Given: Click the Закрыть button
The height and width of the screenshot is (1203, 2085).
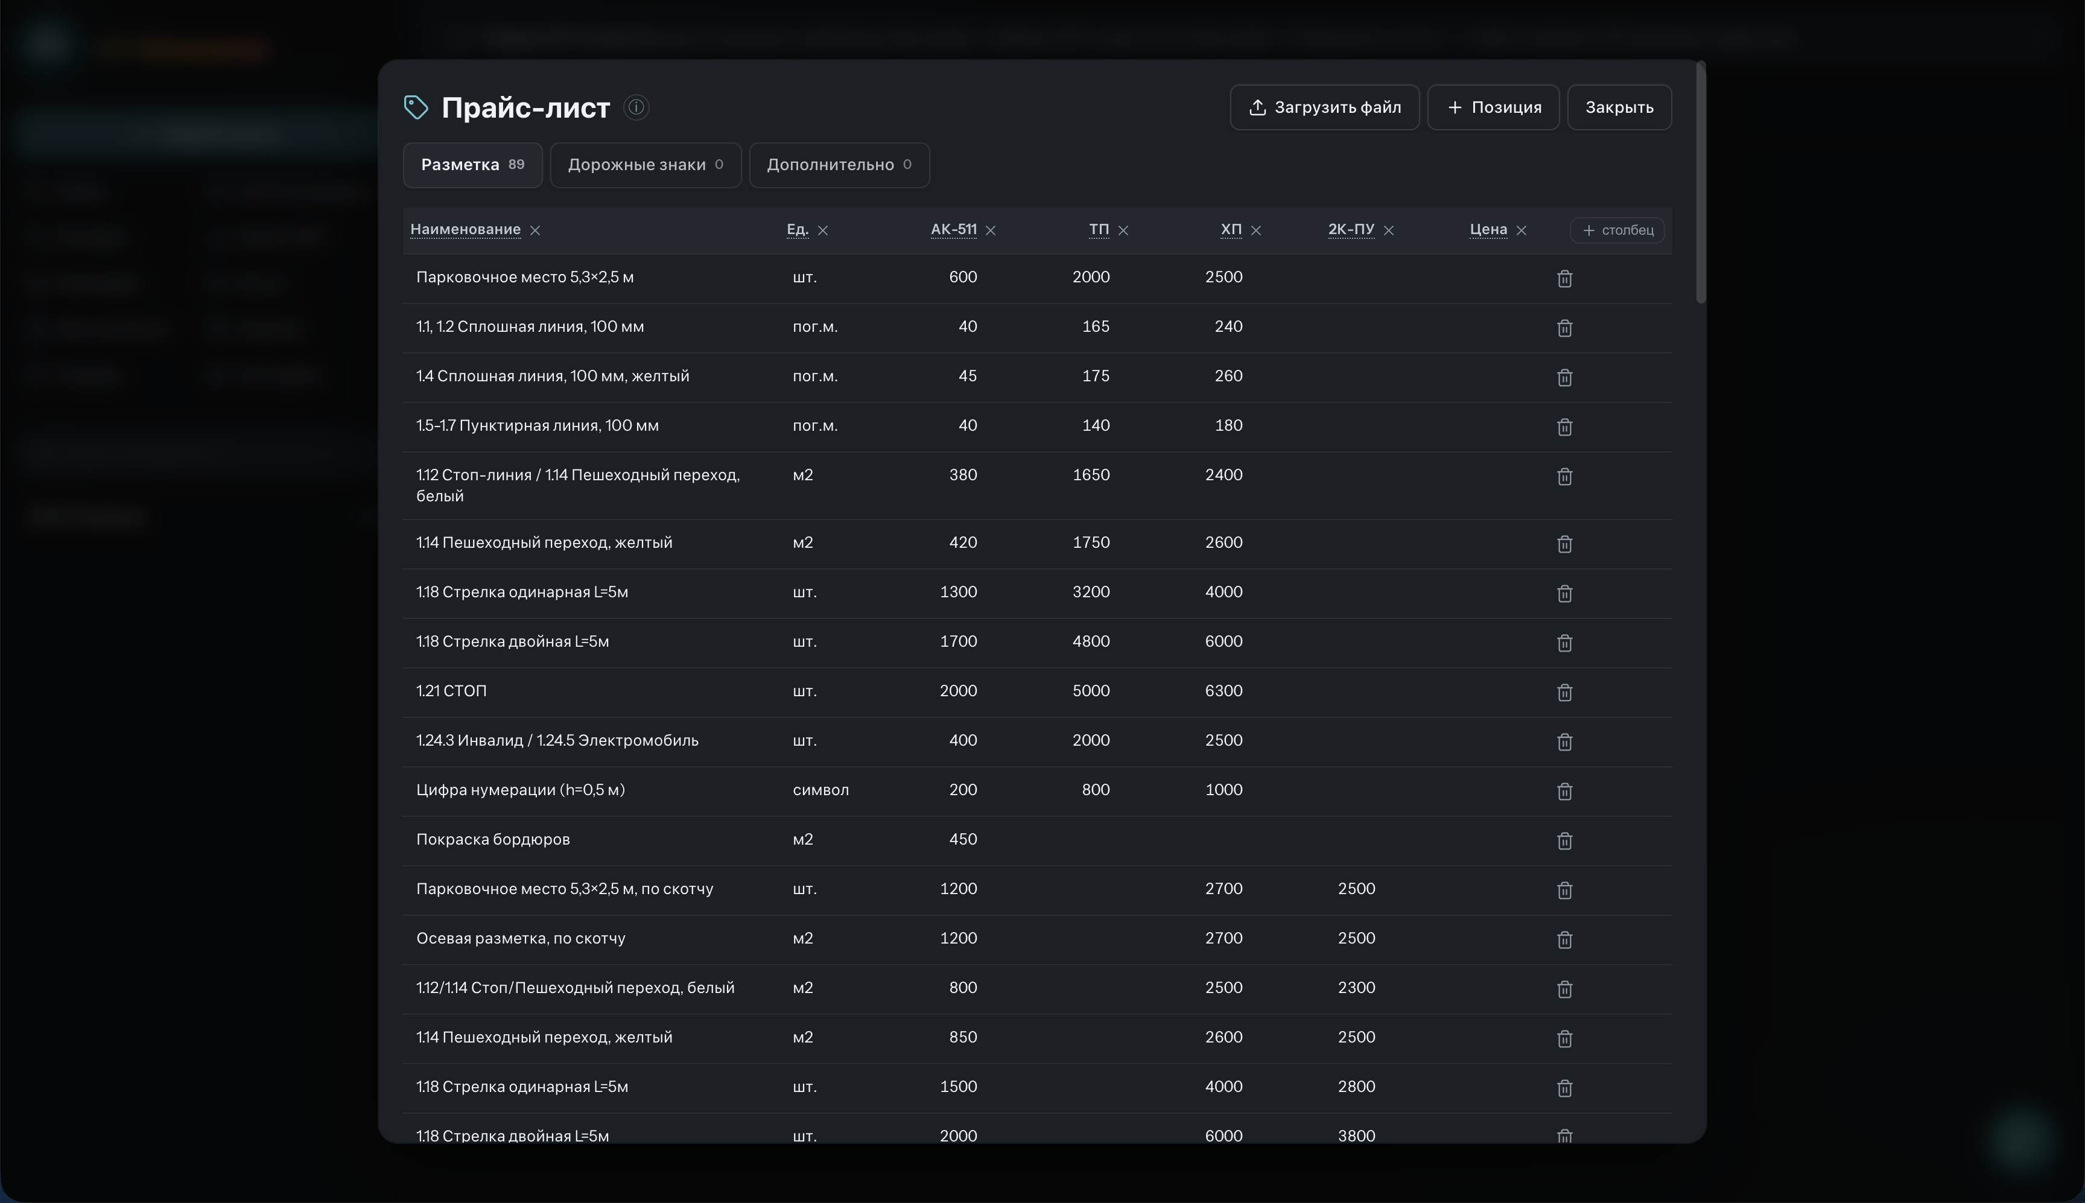Looking at the screenshot, I should [x=1619, y=107].
